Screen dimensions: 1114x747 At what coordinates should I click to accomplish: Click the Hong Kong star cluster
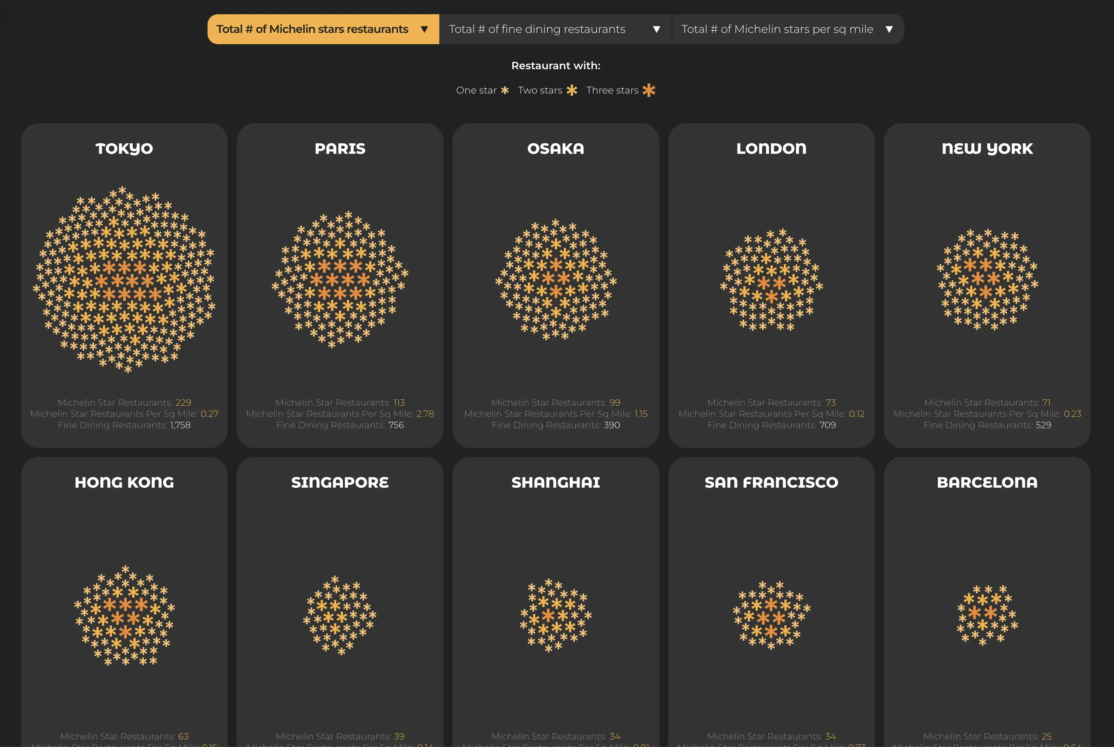click(x=124, y=616)
